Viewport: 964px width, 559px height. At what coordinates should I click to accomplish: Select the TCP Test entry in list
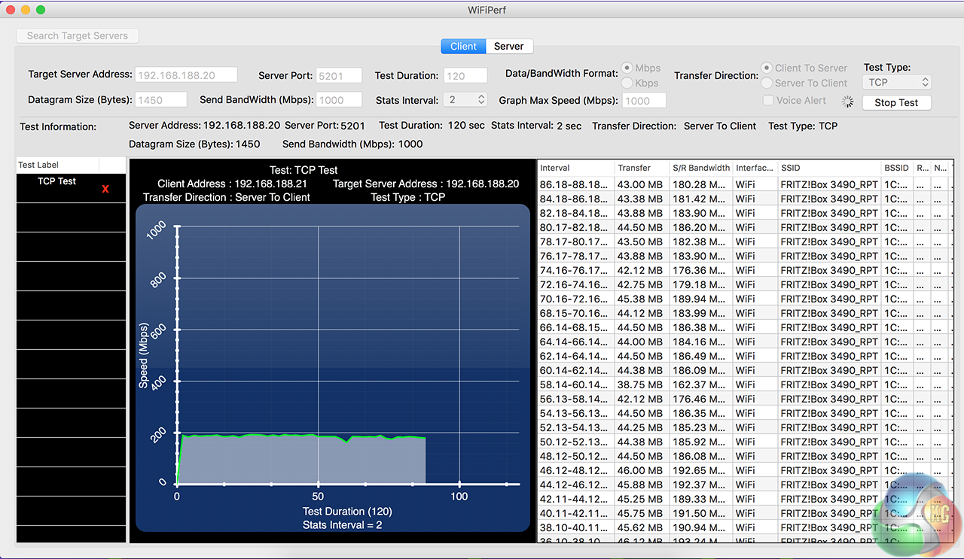[57, 182]
